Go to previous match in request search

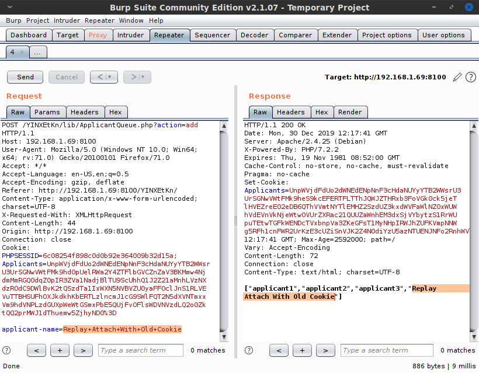pyautogui.click(x=37, y=350)
